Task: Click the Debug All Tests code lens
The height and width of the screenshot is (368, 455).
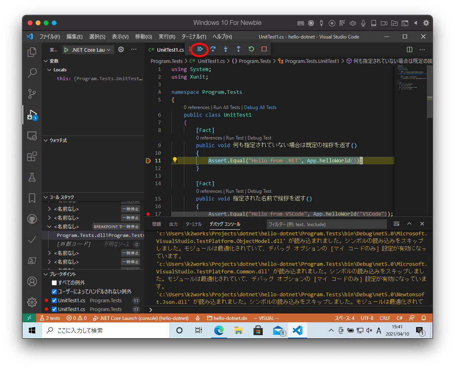Action: pos(260,107)
